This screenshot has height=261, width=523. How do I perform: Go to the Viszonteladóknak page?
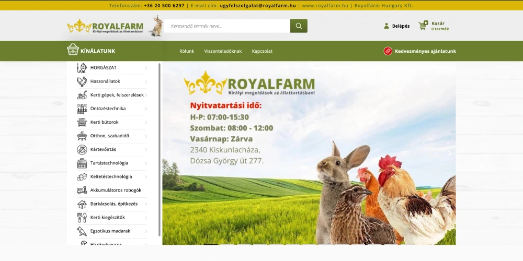(223, 51)
